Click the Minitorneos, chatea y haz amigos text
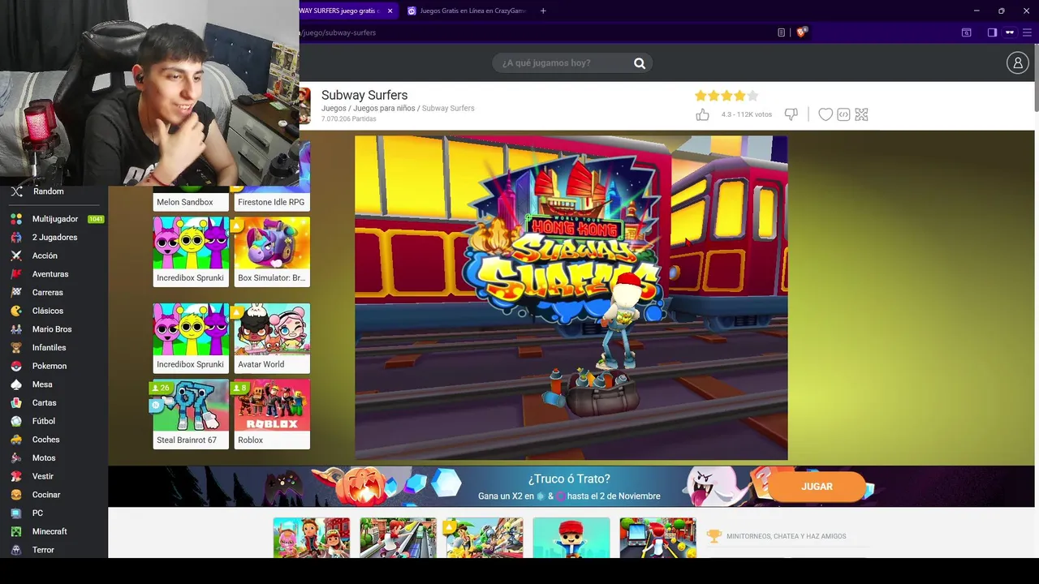 point(786,536)
